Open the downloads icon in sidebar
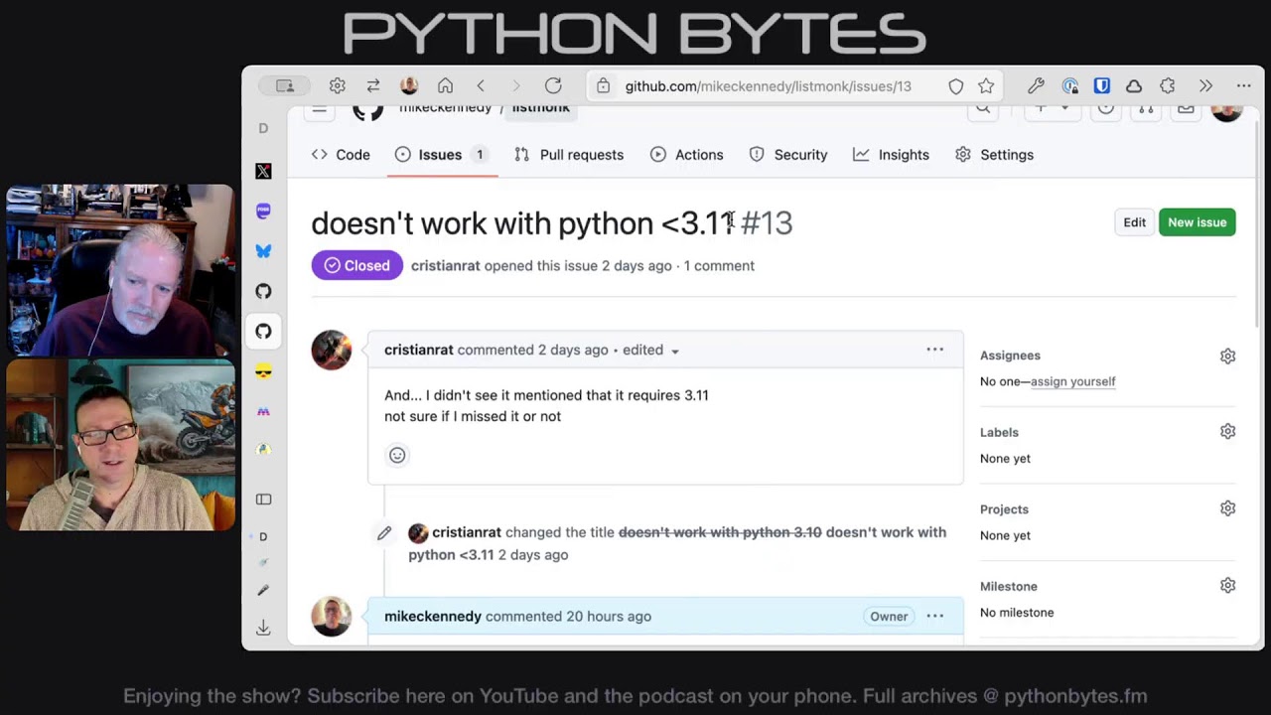Image resolution: width=1271 pixels, height=715 pixels. 263,628
